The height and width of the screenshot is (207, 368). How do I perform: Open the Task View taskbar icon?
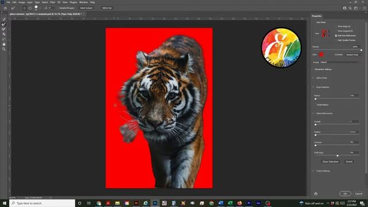(x=89, y=203)
